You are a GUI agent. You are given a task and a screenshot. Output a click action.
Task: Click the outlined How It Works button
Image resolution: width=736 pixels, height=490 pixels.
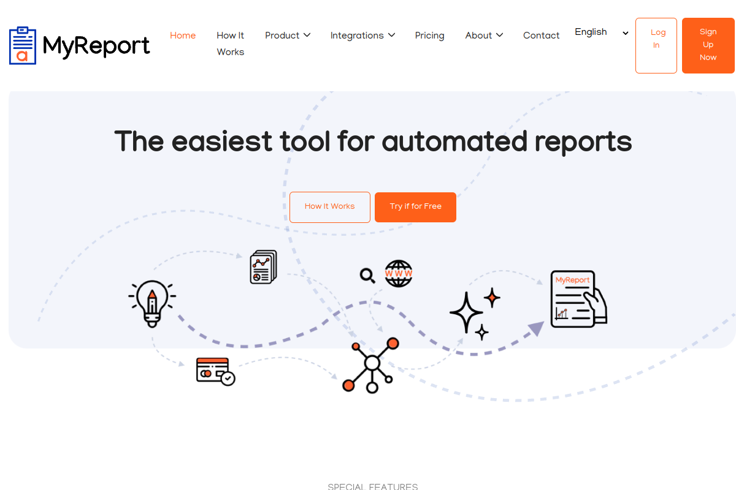click(330, 207)
